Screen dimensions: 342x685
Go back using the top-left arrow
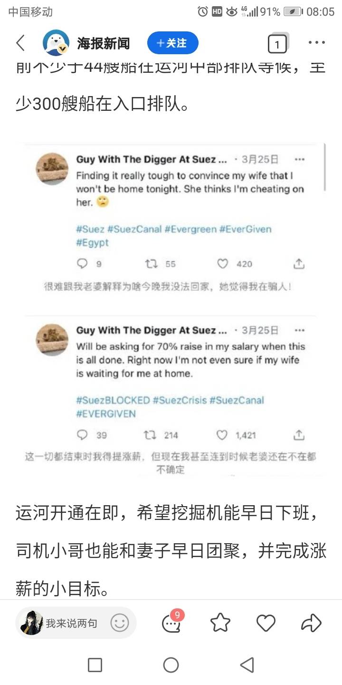tap(20, 43)
